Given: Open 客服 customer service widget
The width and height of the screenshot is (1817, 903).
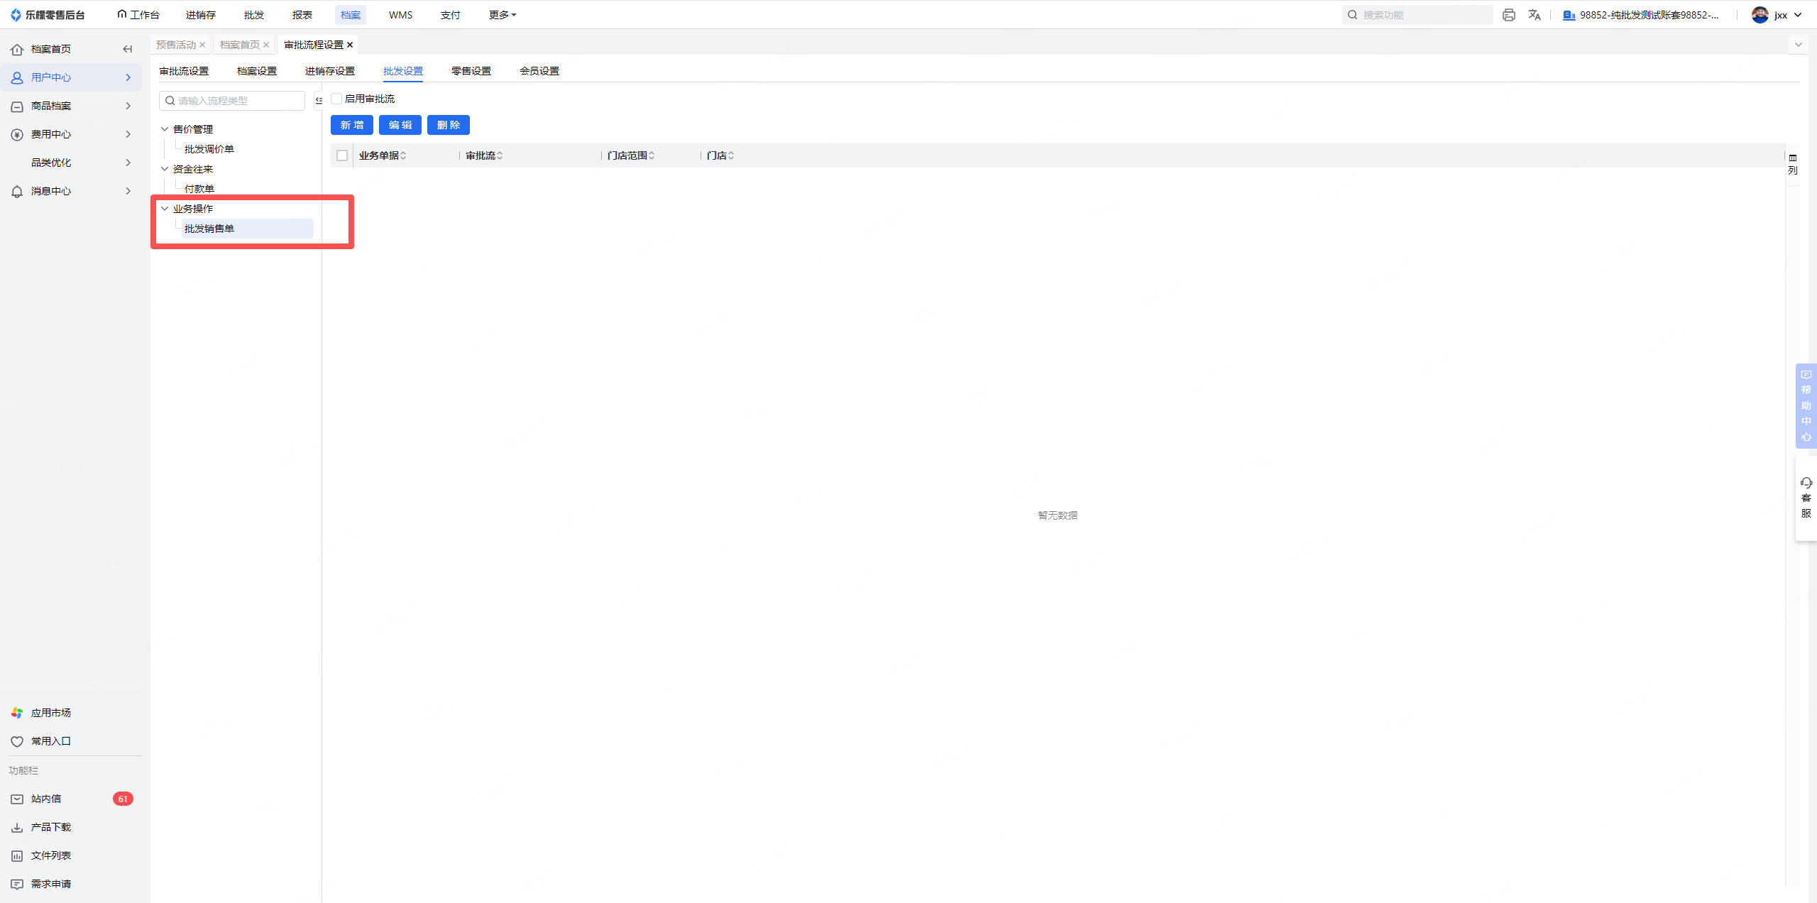Looking at the screenshot, I should [x=1806, y=498].
